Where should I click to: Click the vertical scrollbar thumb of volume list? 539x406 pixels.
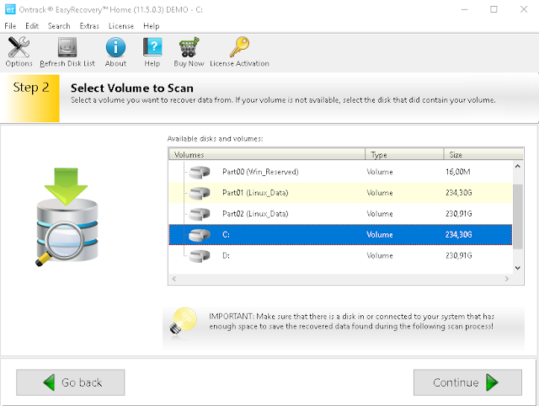point(518,216)
